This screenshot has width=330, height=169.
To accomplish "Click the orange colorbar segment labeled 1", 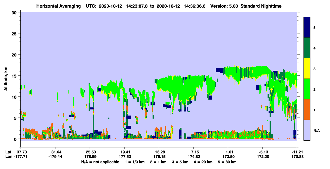I will [307, 109].
